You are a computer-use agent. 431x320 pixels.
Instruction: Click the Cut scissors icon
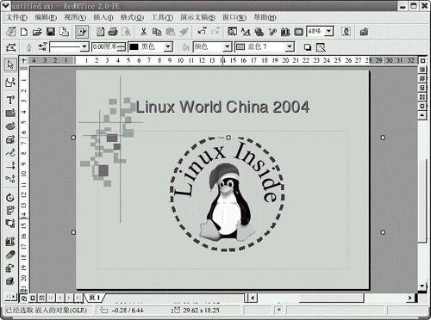143,32
